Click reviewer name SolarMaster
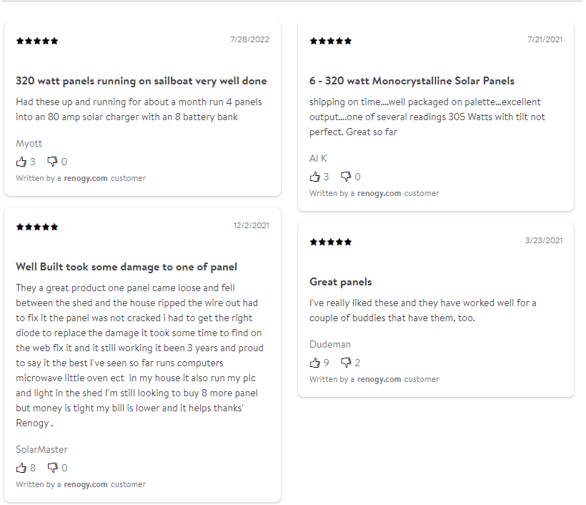 click(41, 449)
